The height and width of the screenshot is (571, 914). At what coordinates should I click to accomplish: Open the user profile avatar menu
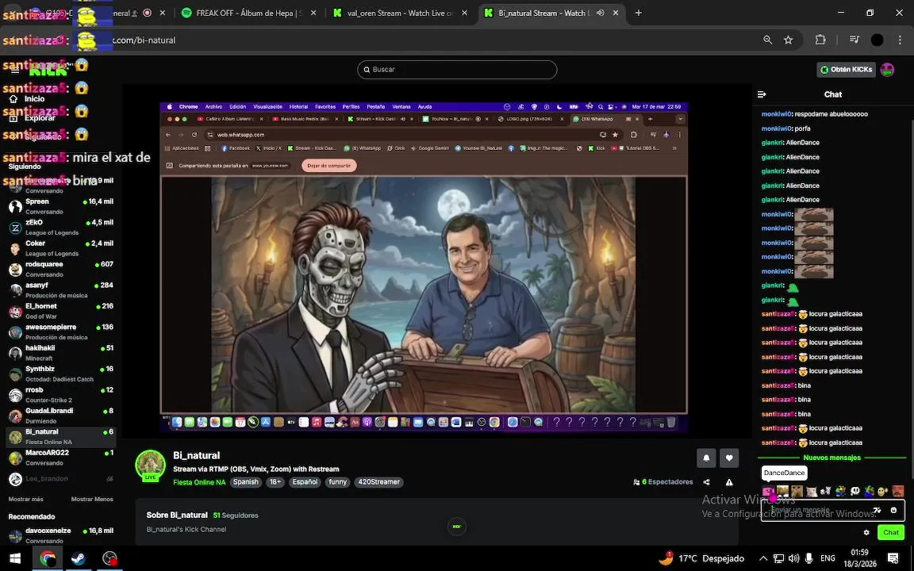pyautogui.click(x=887, y=69)
